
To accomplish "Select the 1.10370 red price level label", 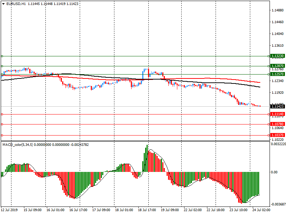I will (x=277, y=135).
